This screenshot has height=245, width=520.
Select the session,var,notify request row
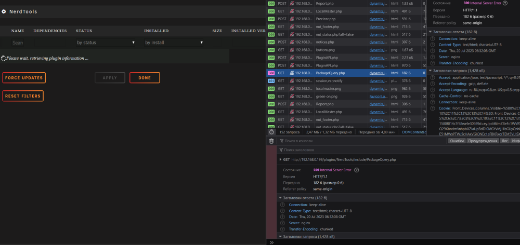[346, 81]
